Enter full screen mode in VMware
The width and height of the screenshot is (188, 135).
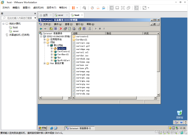coord(123,8)
